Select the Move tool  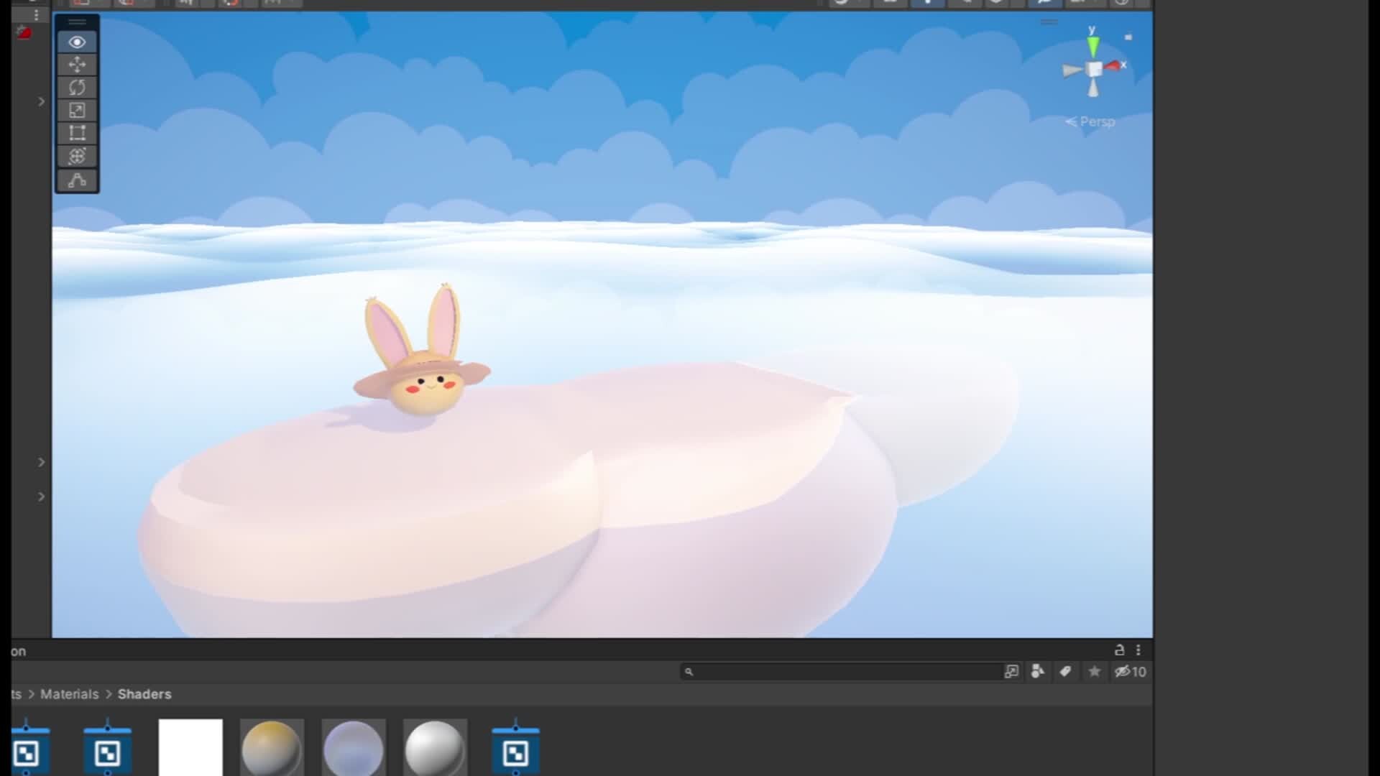point(77,65)
